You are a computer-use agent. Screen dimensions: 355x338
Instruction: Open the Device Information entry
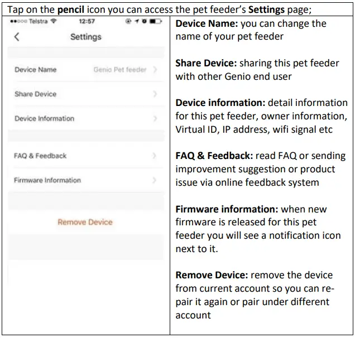[x=44, y=119]
